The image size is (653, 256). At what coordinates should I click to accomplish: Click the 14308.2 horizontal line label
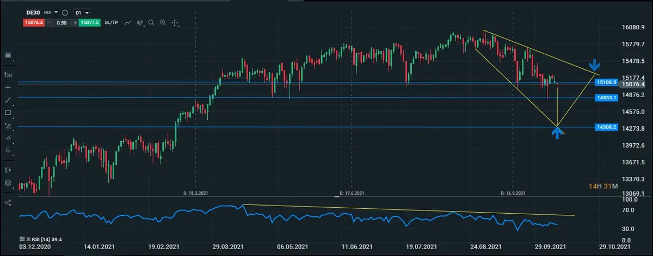coord(606,127)
